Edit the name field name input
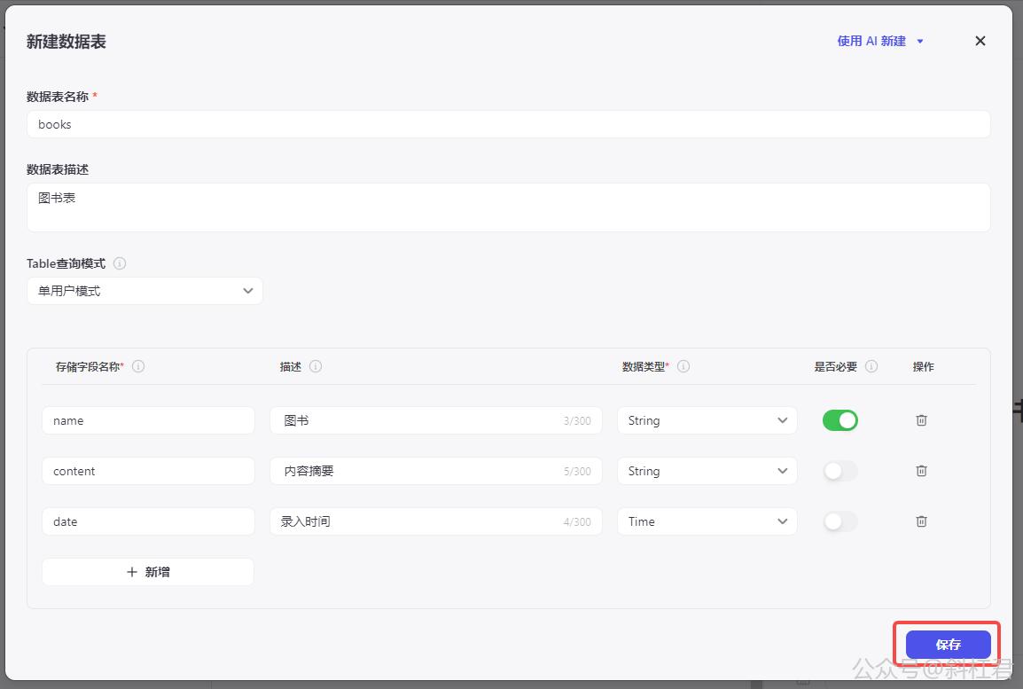 [148, 420]
